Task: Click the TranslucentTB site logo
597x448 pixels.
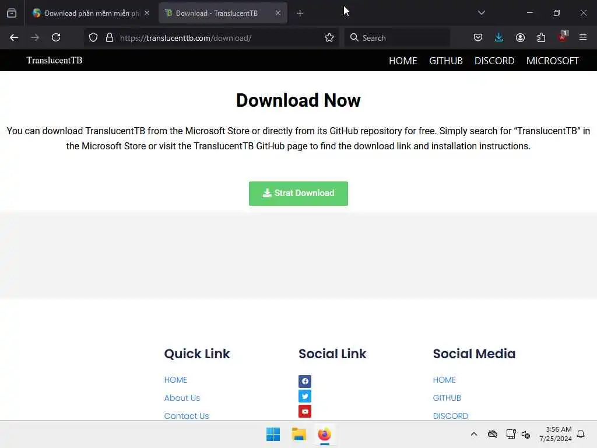Action: [54, 60]
